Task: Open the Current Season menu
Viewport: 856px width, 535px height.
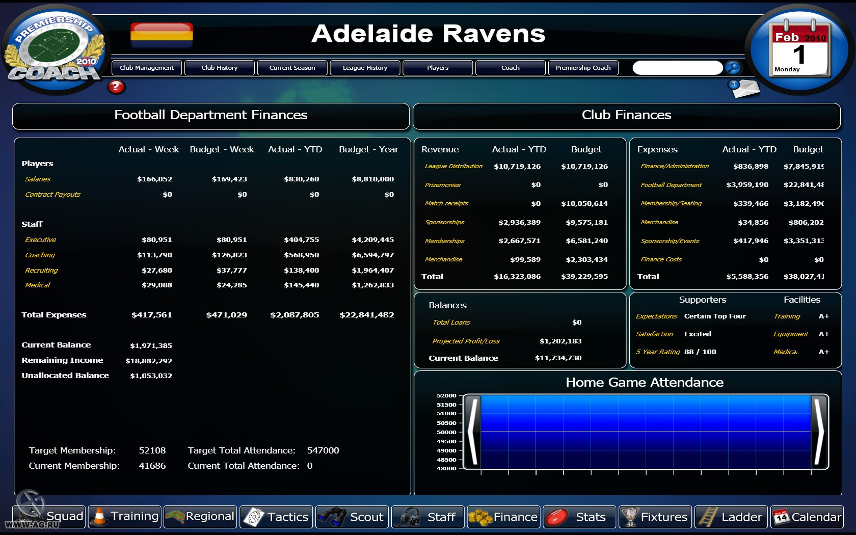Action: tap(292, 68)
